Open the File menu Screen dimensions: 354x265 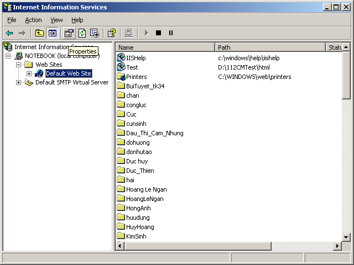pyautogui.click(x=12, y=20)
